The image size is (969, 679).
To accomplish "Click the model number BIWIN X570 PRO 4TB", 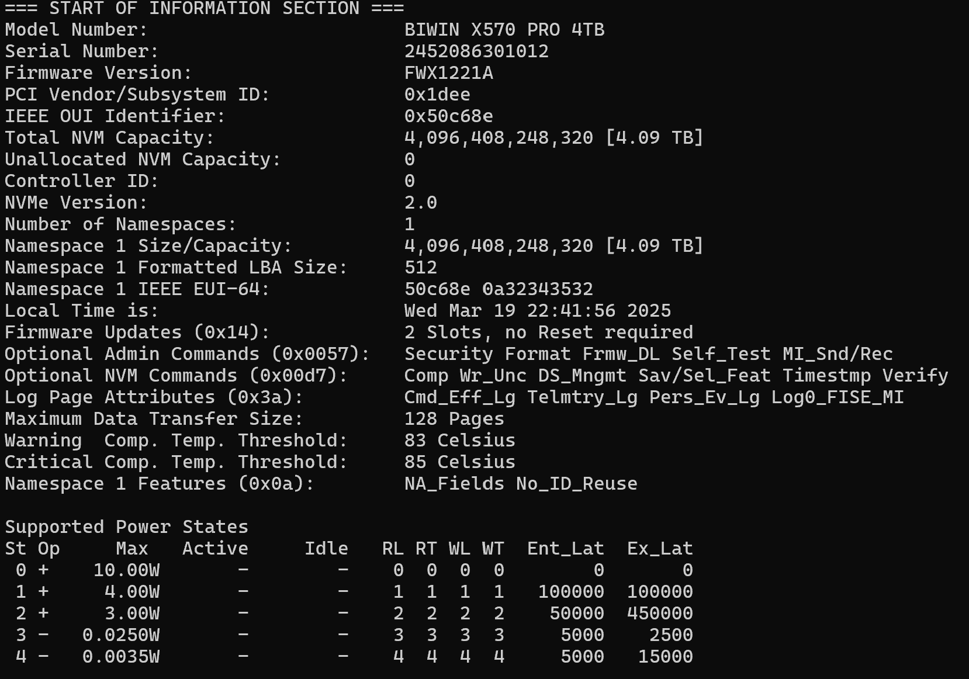I will tap(504, 30).
